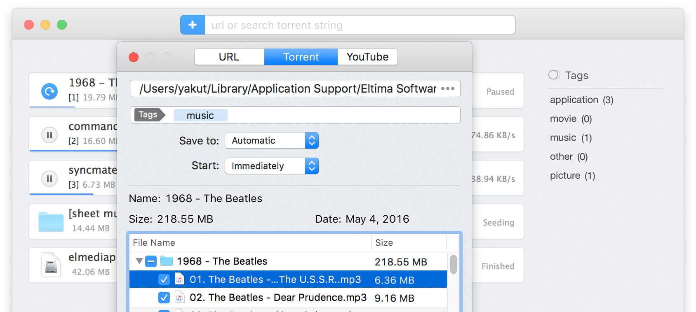Screen dimensions: 696x312
Task: Click the sheet music folder icon
Action: (51, 221)
